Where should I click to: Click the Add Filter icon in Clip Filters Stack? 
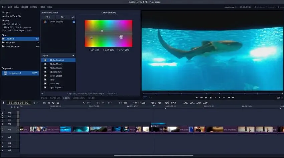click(x=48, y=17)
